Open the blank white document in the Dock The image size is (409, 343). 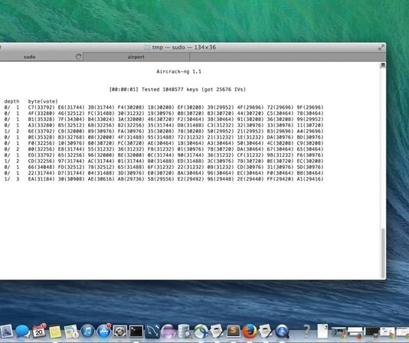(322, 332)
